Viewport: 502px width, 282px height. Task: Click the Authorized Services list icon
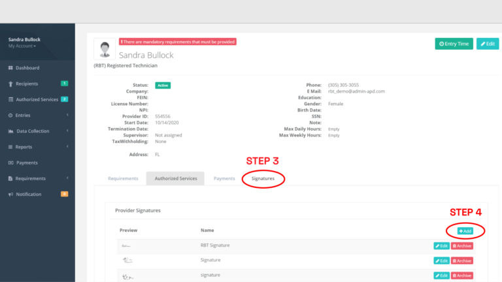[10, 99]
